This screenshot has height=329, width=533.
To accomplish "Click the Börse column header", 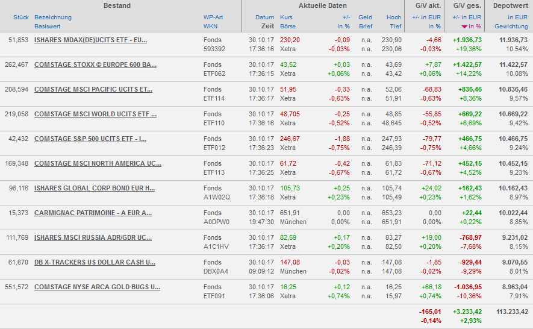I will point(288,27).
